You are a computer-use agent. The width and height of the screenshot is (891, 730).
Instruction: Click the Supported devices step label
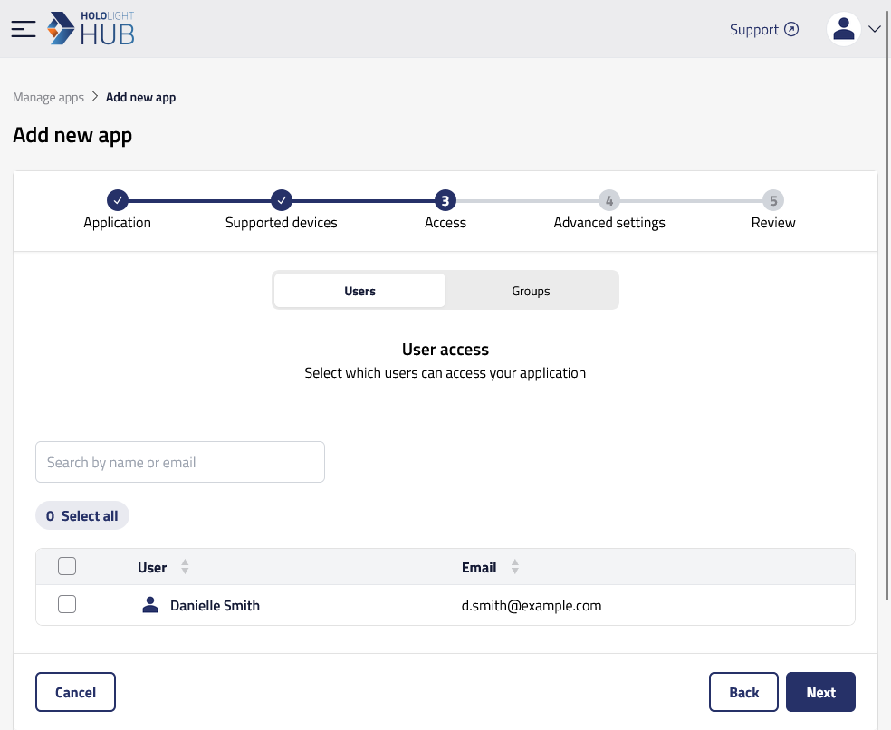(x=282, y=223)
